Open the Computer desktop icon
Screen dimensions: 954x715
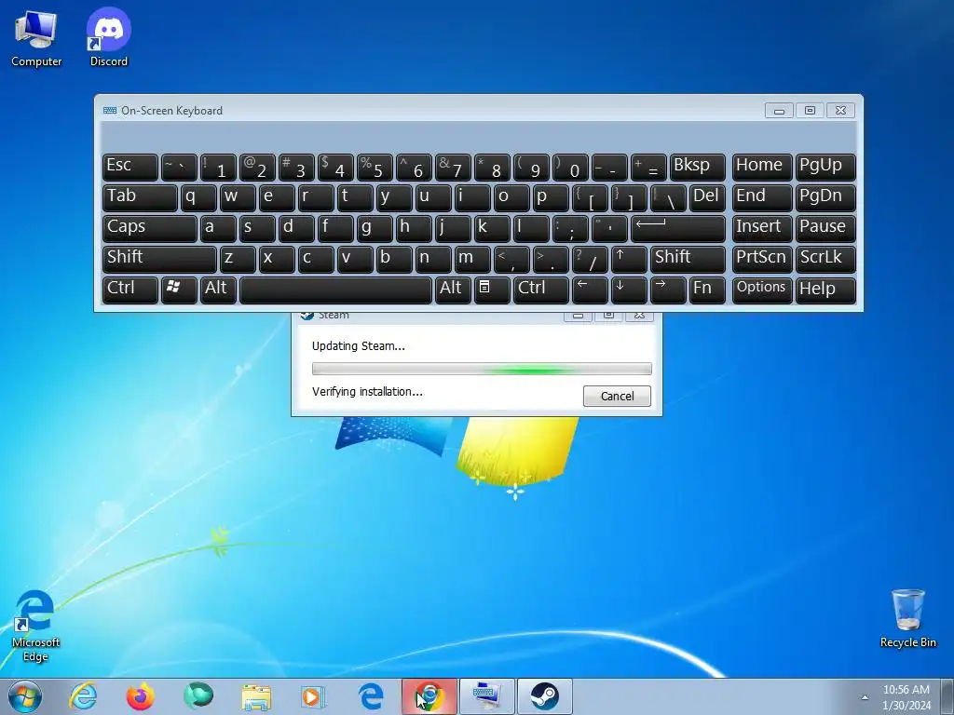click(x=36, y=37)
